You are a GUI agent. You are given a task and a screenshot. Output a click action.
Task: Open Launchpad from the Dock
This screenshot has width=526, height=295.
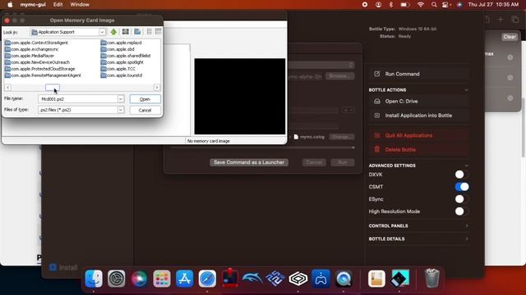tap(162, 279)
